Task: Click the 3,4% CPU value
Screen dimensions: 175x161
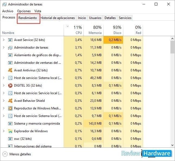Action: point(79,40)
